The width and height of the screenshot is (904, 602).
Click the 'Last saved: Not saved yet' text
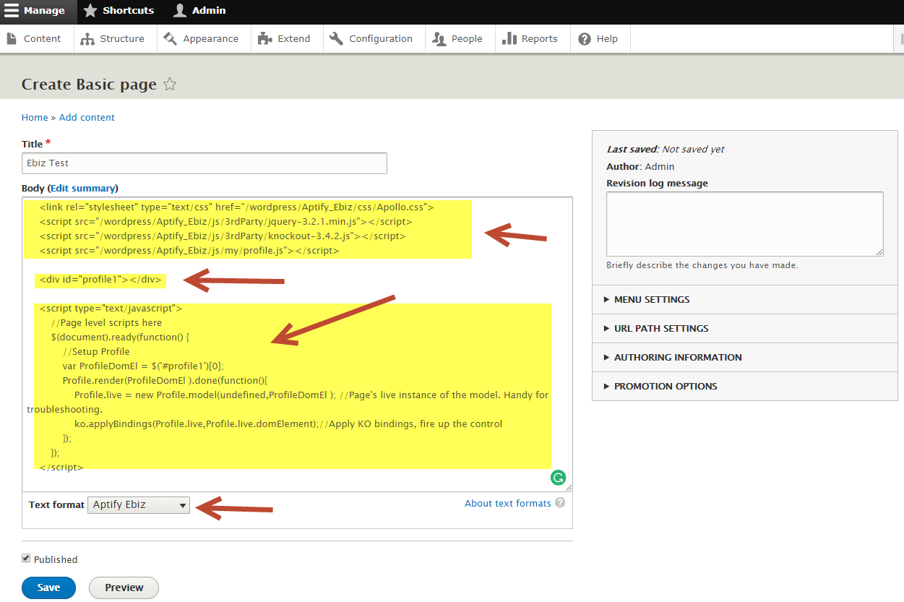coord(666,149)
